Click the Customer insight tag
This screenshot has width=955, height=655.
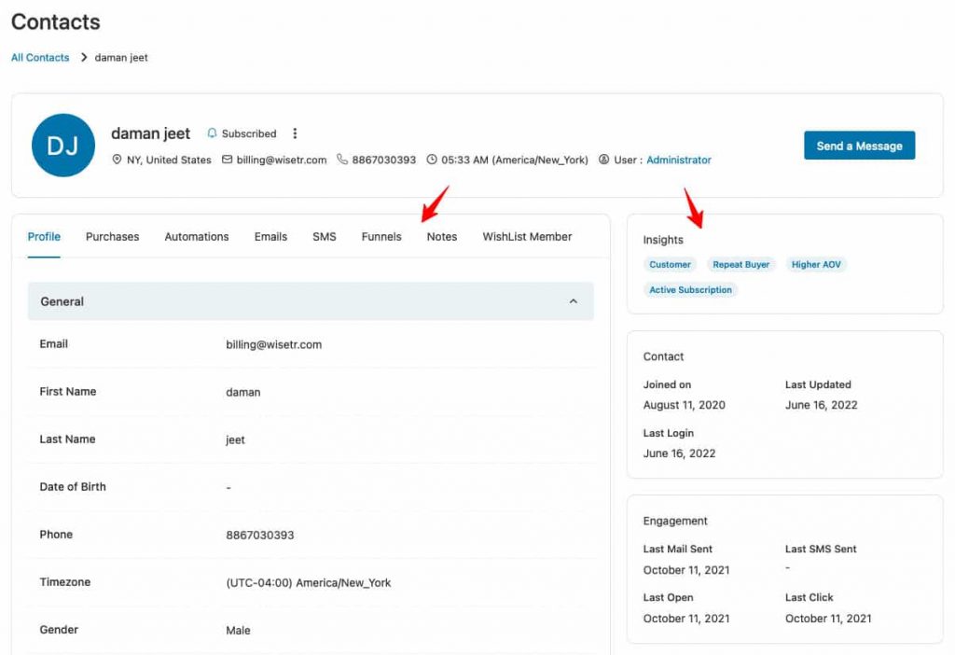[670, 264]
